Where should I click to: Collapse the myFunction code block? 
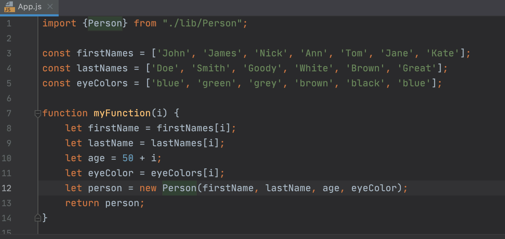click(37, 113)
